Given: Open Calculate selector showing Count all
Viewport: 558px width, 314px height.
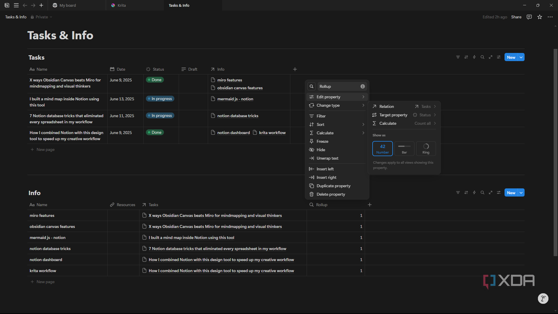Looking at the screenshot, I should [x=404, y=124].
